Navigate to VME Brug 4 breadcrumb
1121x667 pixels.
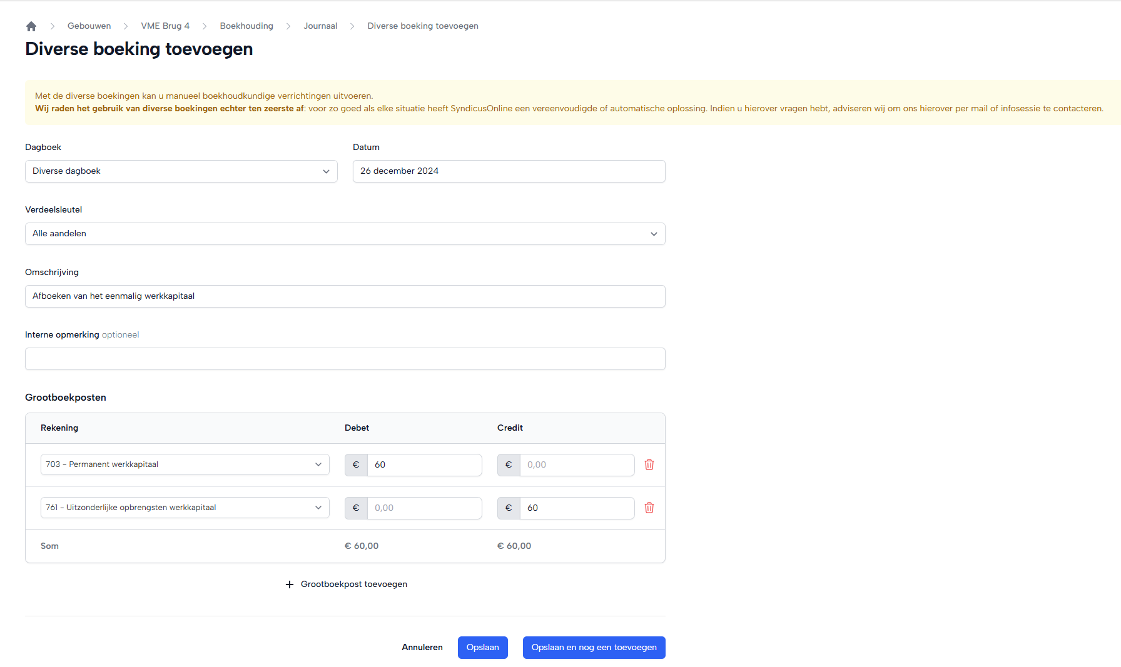[165, 26]
